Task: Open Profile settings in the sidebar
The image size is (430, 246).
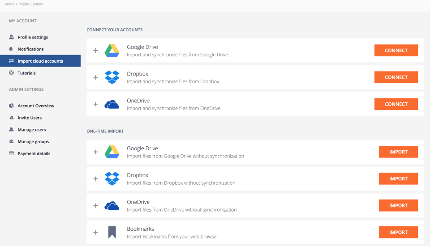Action: (x=33, y=37)
